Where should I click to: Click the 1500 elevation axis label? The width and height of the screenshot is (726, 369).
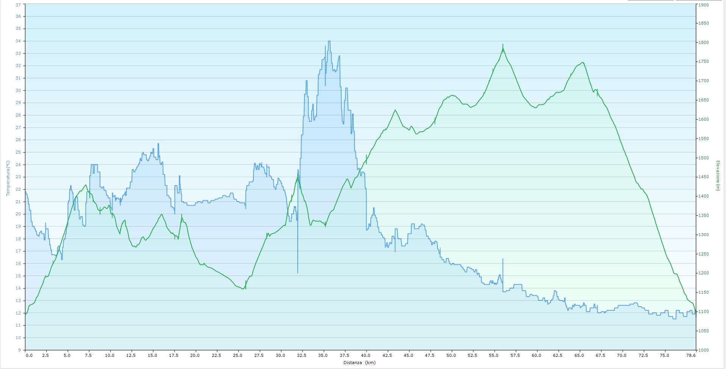point(703,158)
